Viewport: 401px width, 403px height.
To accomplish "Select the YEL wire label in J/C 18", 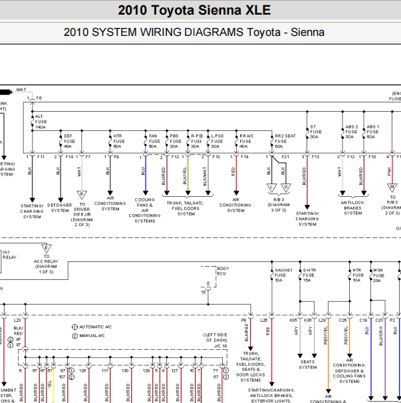I will (x=50, y=384).
